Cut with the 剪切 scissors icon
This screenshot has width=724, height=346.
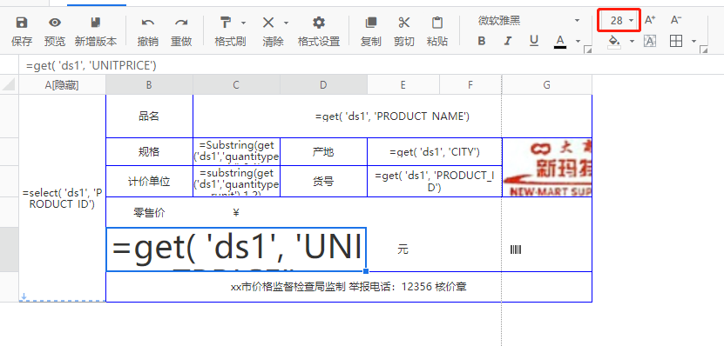(x=404, y=22)
